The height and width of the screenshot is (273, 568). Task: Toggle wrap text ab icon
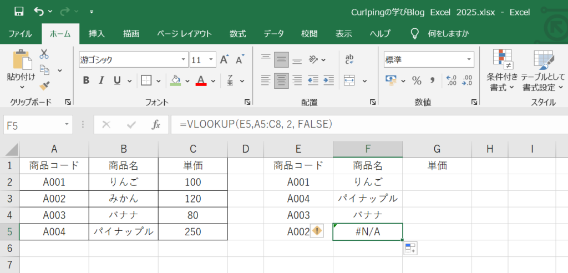(349, 59)
